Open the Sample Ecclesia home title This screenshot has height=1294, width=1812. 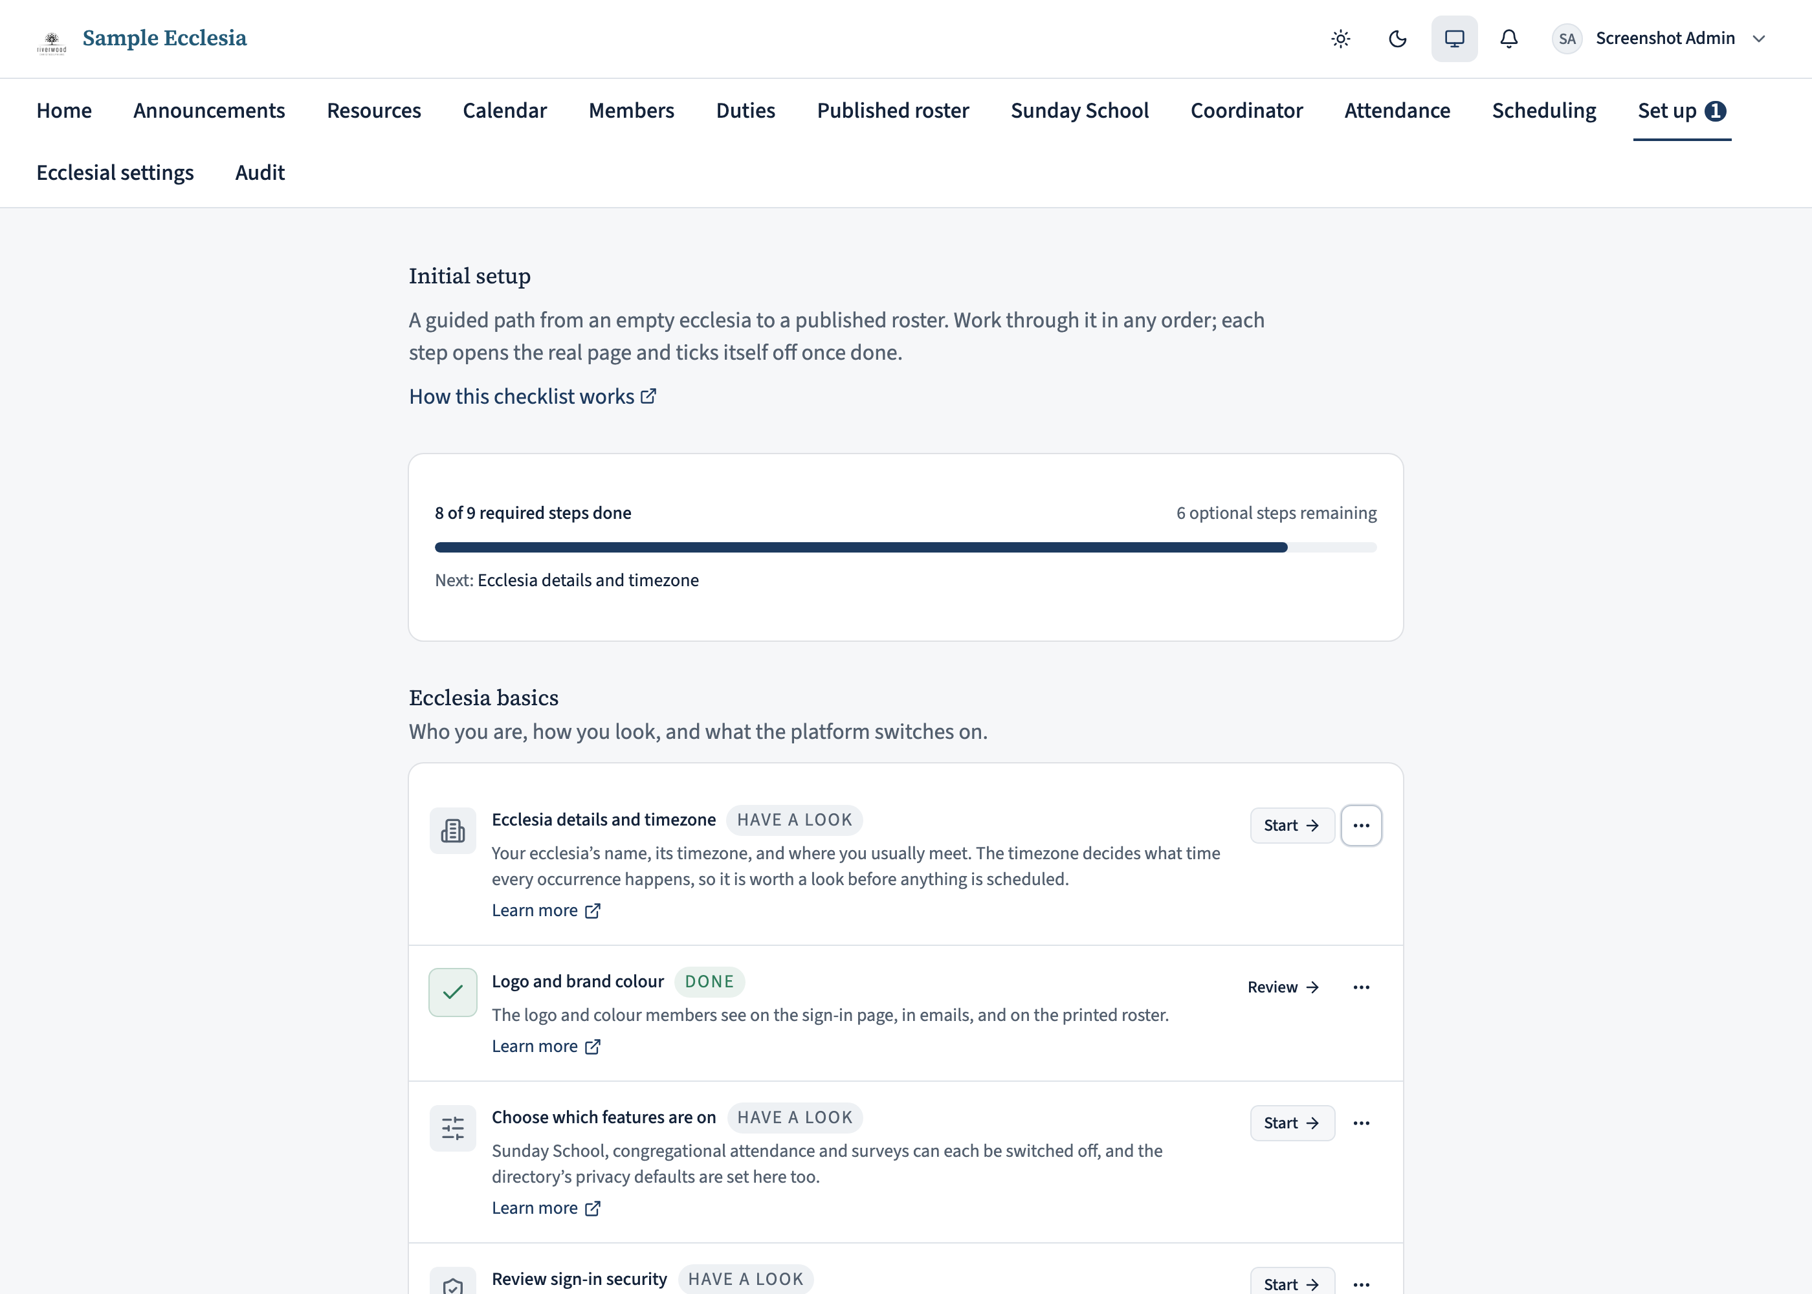(x=164, y=38)
